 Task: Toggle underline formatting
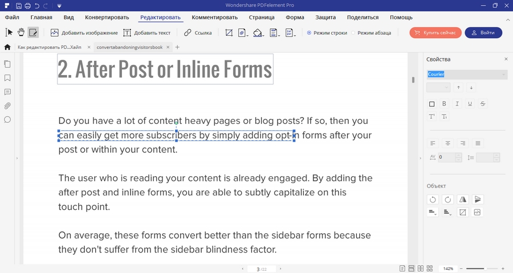click(470, 104)
